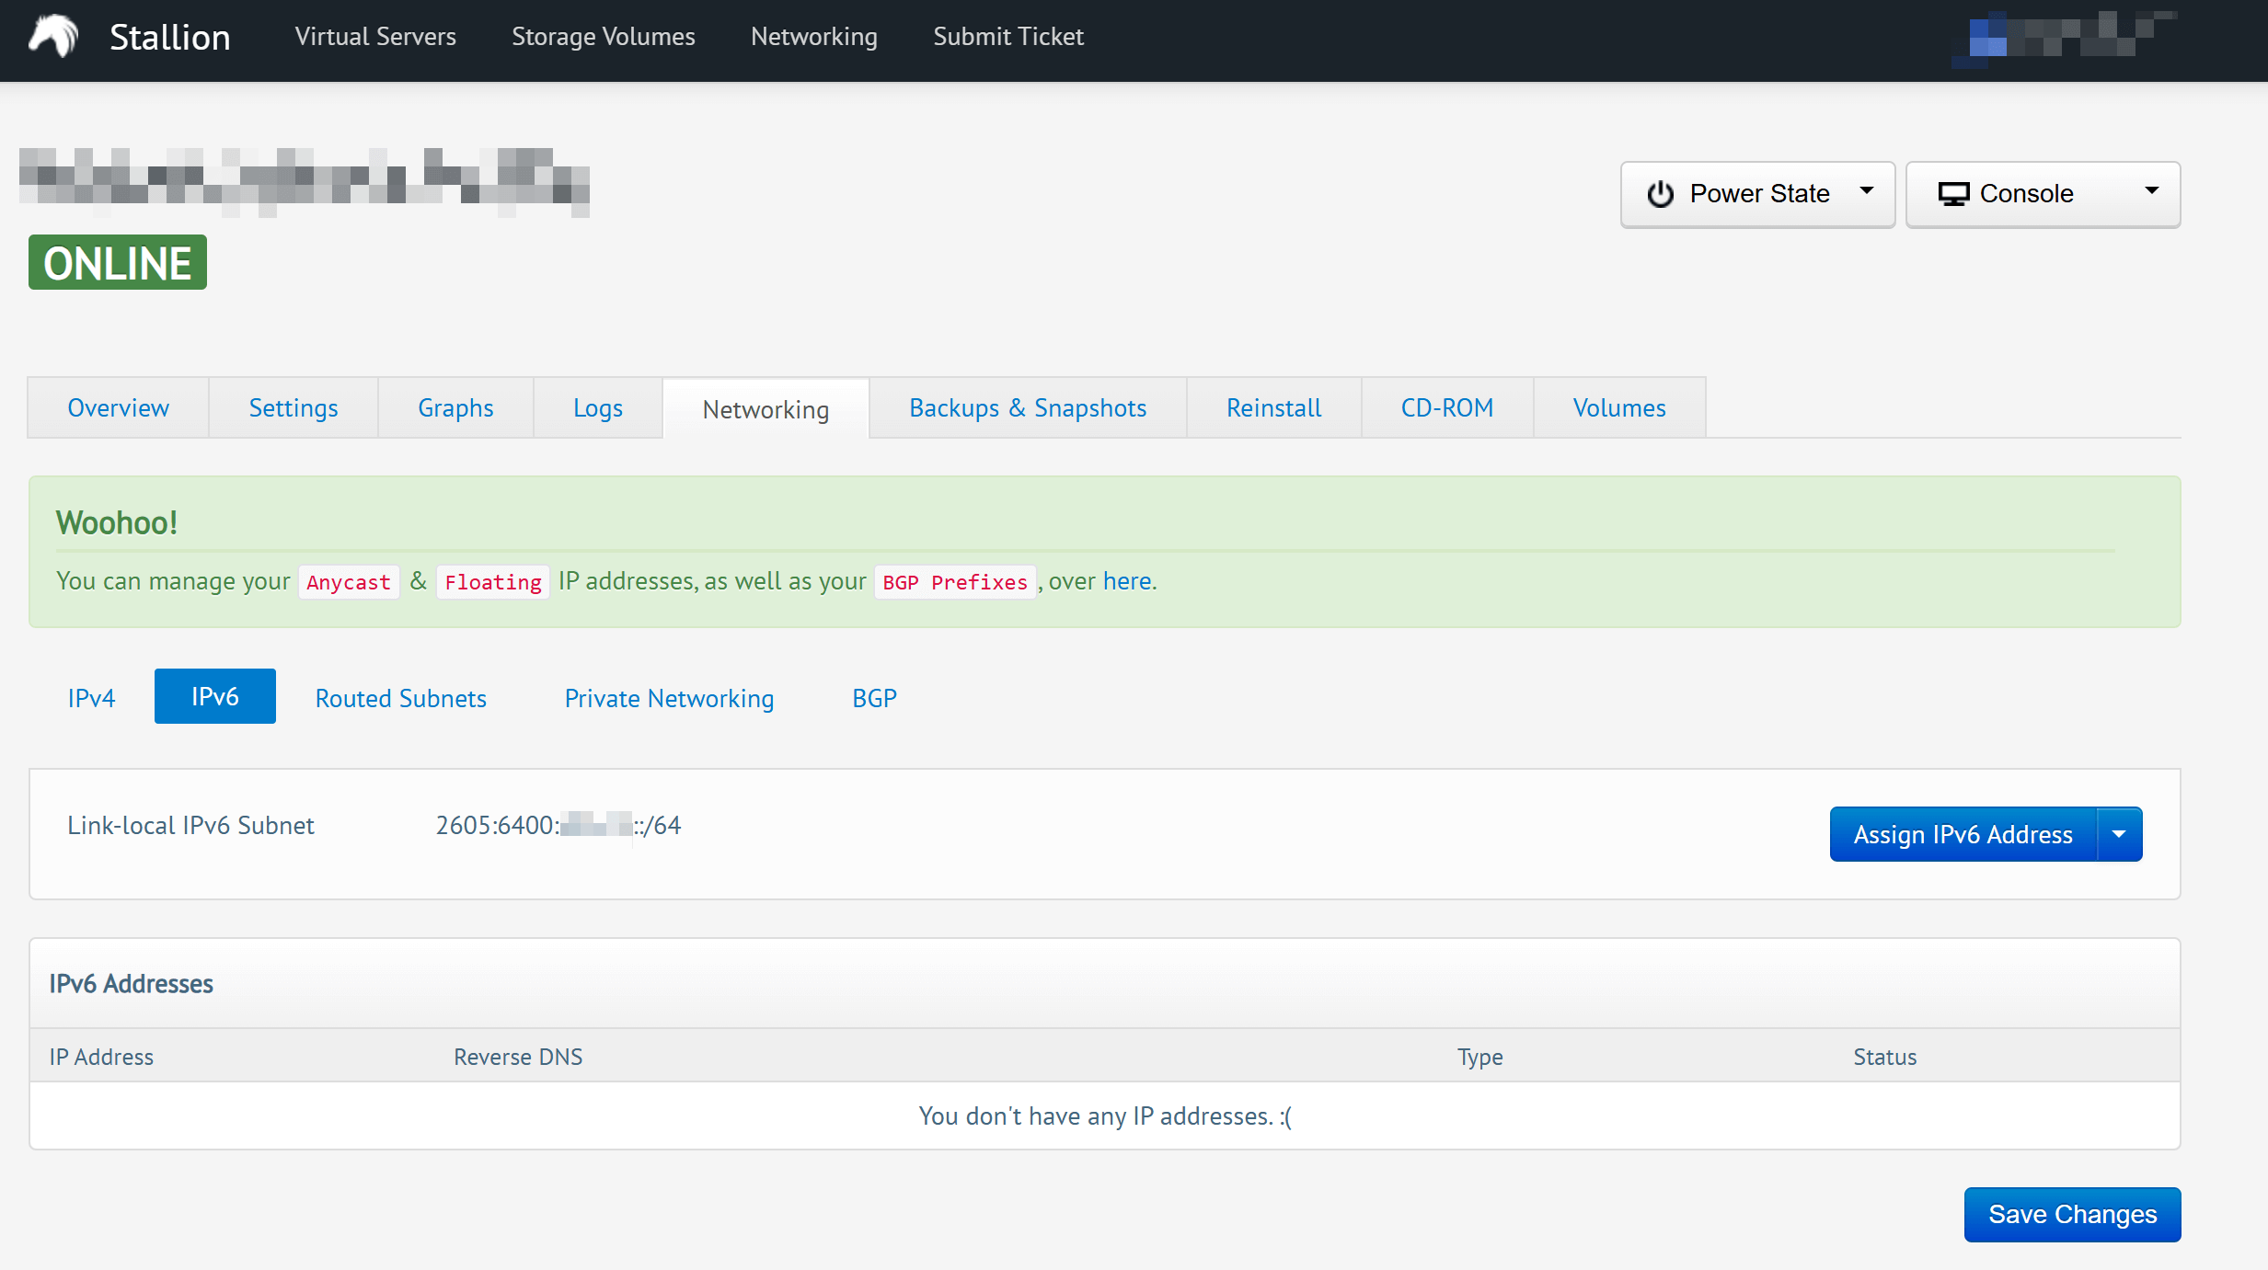
Task: Expand the Console dropdown arrow
Action: point(2151,191)
